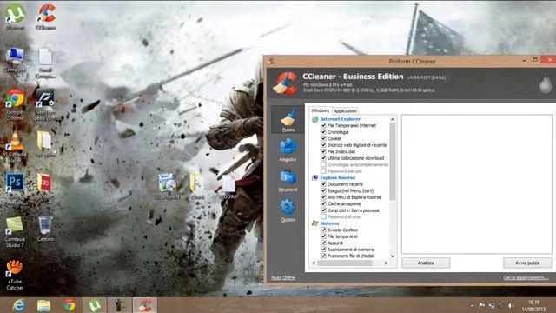Open File Explorer from the taskbar
The height and width of the screenshot is (313, 556).
[x=44, y=305]
